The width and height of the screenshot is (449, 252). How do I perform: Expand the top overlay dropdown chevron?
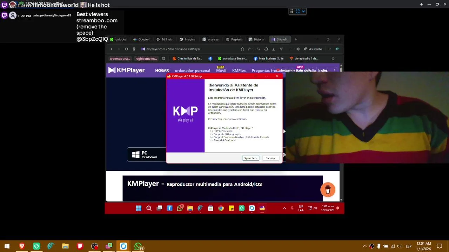pyautogui.click(x=303, y=11)
